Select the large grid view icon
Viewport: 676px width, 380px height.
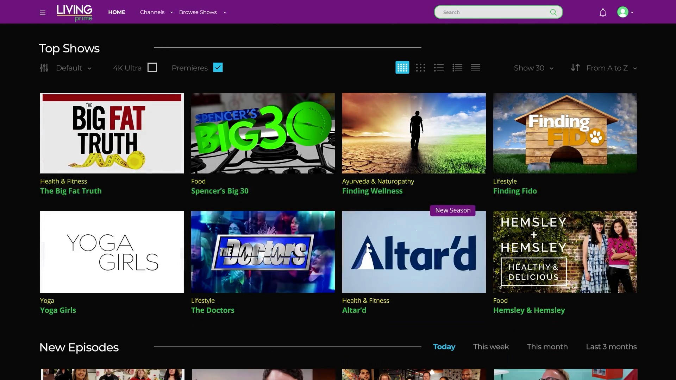pyautogui.click(x=402, y=68)
